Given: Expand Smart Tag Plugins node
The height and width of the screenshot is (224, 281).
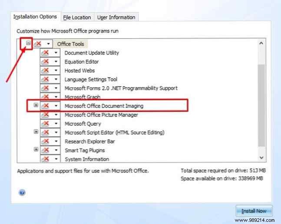Looking at the screenshot, I should (x=36, y=149).
